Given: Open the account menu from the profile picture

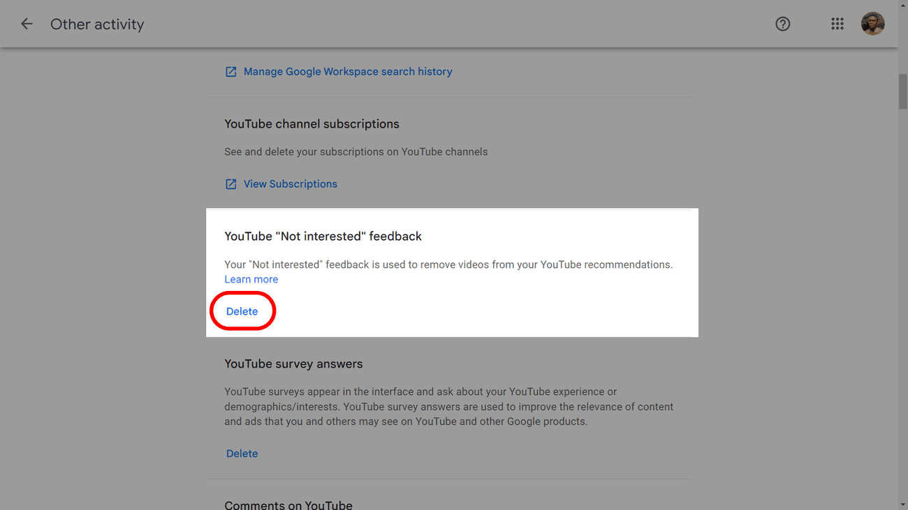Looking at the screenshot, I should click(873, 23).
